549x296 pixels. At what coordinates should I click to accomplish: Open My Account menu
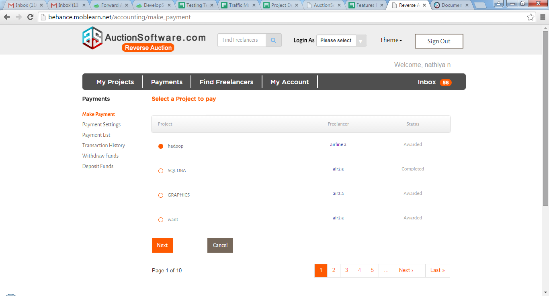[x=289, y=82]
